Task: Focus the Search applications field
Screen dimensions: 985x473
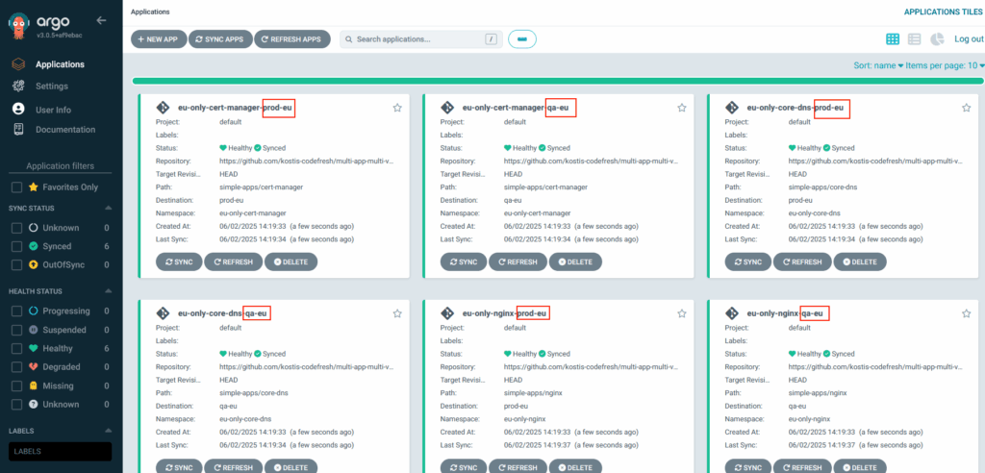Action: click(x=416, y=39)
